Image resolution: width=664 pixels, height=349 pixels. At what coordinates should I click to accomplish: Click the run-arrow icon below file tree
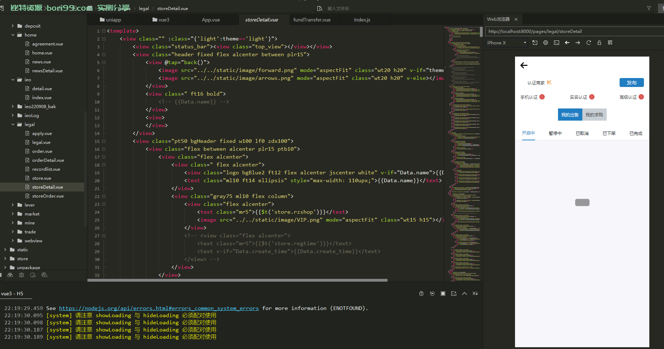point(33,275)
